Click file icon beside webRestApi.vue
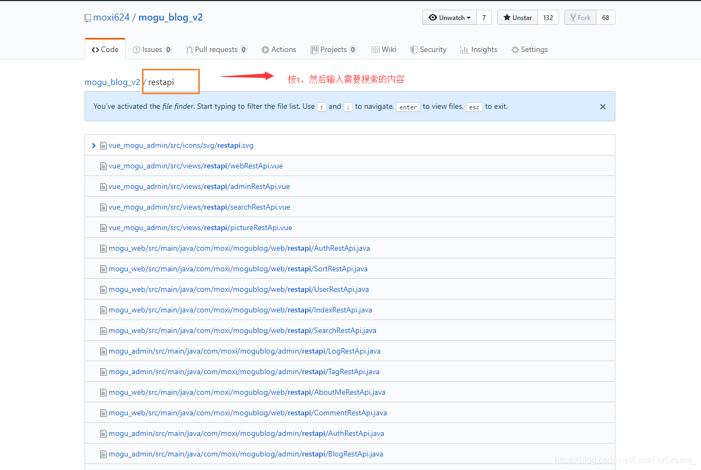The width and height of the screenshot is (701, 470). (103, 166)
